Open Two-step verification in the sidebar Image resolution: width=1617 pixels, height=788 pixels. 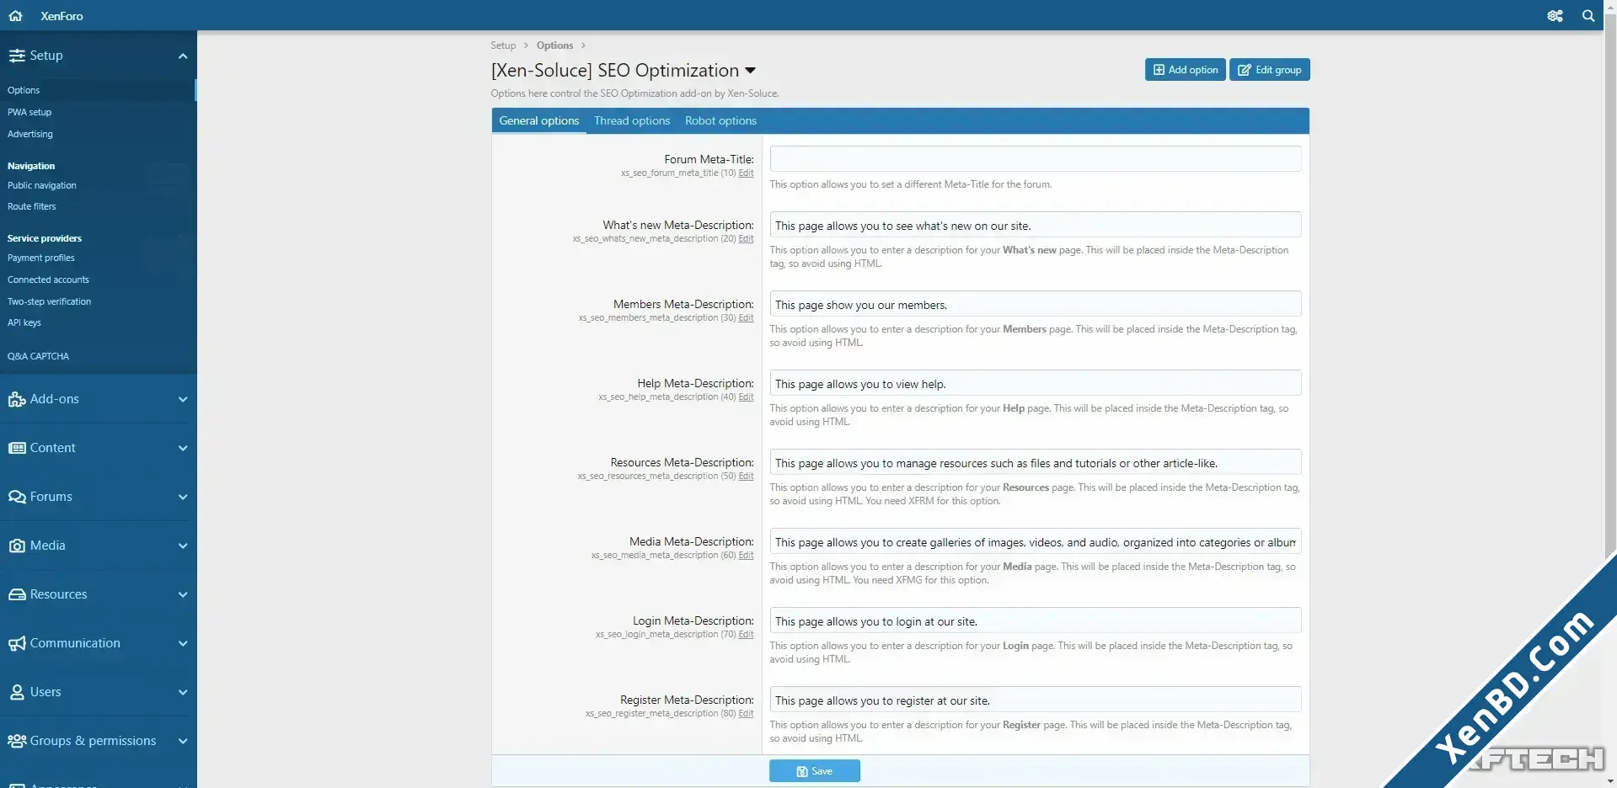point(50,301)
